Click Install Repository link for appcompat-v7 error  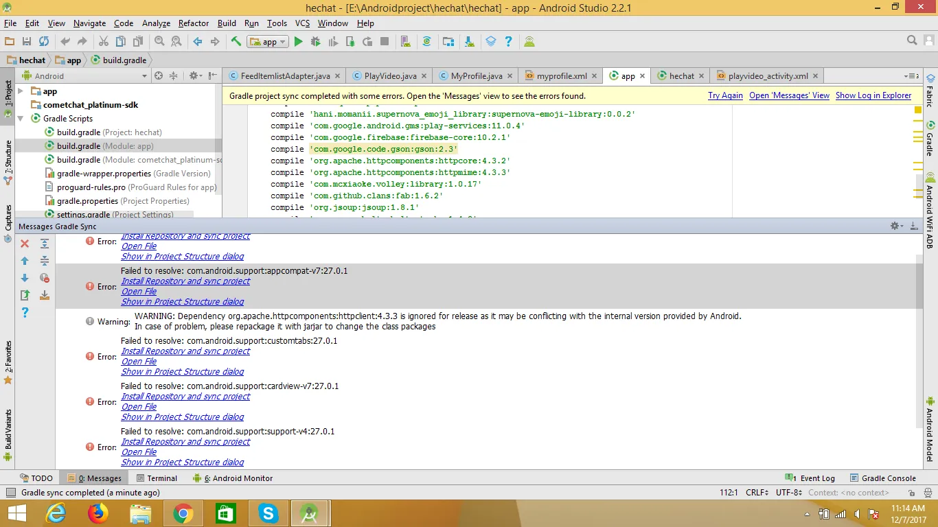pyautogui.click(x=185, y=281)
